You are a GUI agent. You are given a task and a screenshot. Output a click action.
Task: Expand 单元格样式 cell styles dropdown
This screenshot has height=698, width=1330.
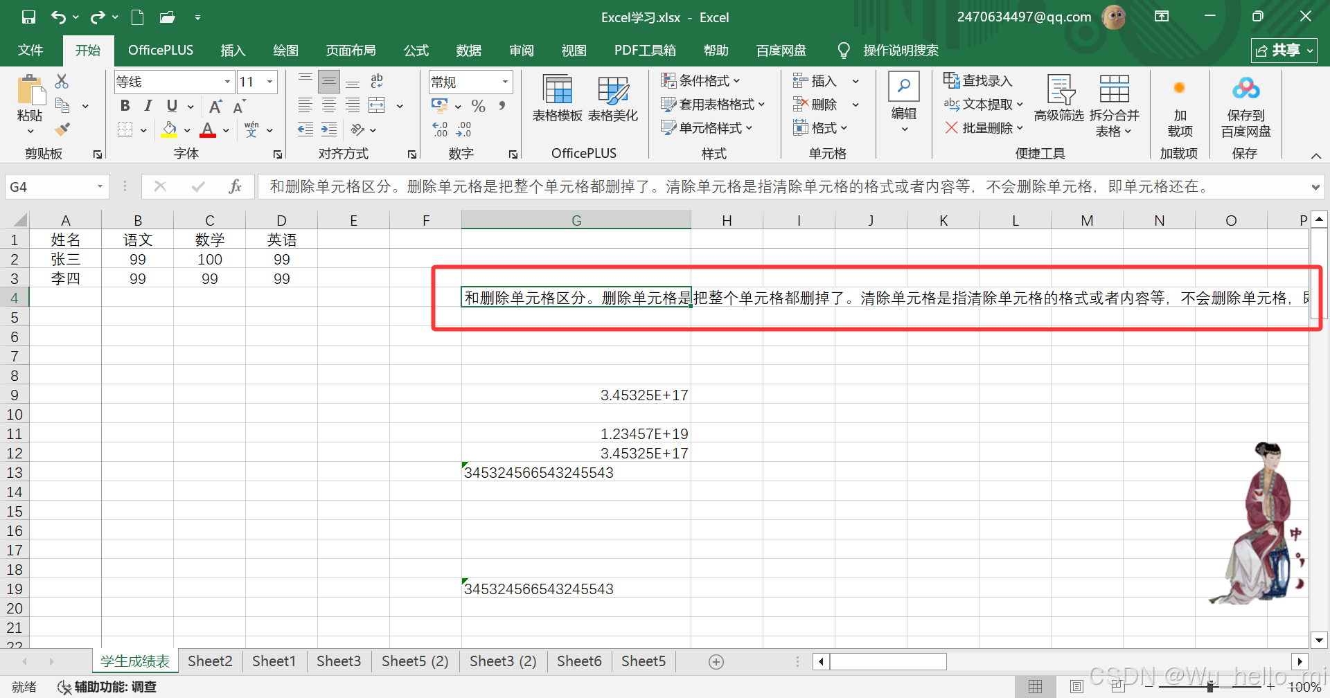(707, 128)
